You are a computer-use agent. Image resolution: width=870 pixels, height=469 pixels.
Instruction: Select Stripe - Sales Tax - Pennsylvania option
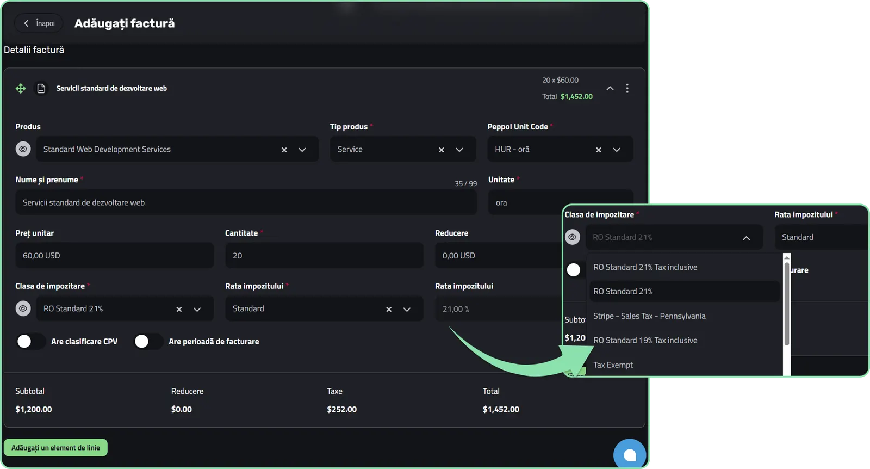click(x=684, y=316)
